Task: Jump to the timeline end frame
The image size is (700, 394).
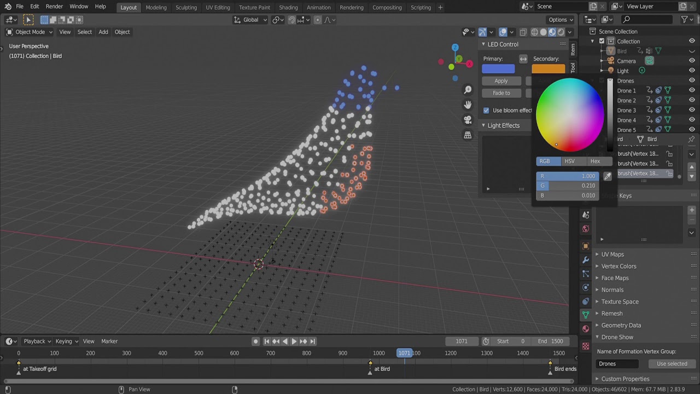Action: 312,341
